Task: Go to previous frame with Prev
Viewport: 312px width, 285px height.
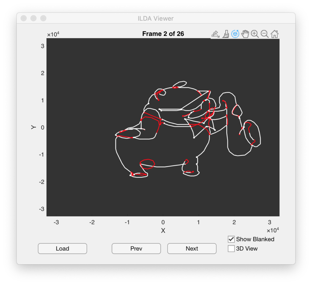Action: pos(136,249)
